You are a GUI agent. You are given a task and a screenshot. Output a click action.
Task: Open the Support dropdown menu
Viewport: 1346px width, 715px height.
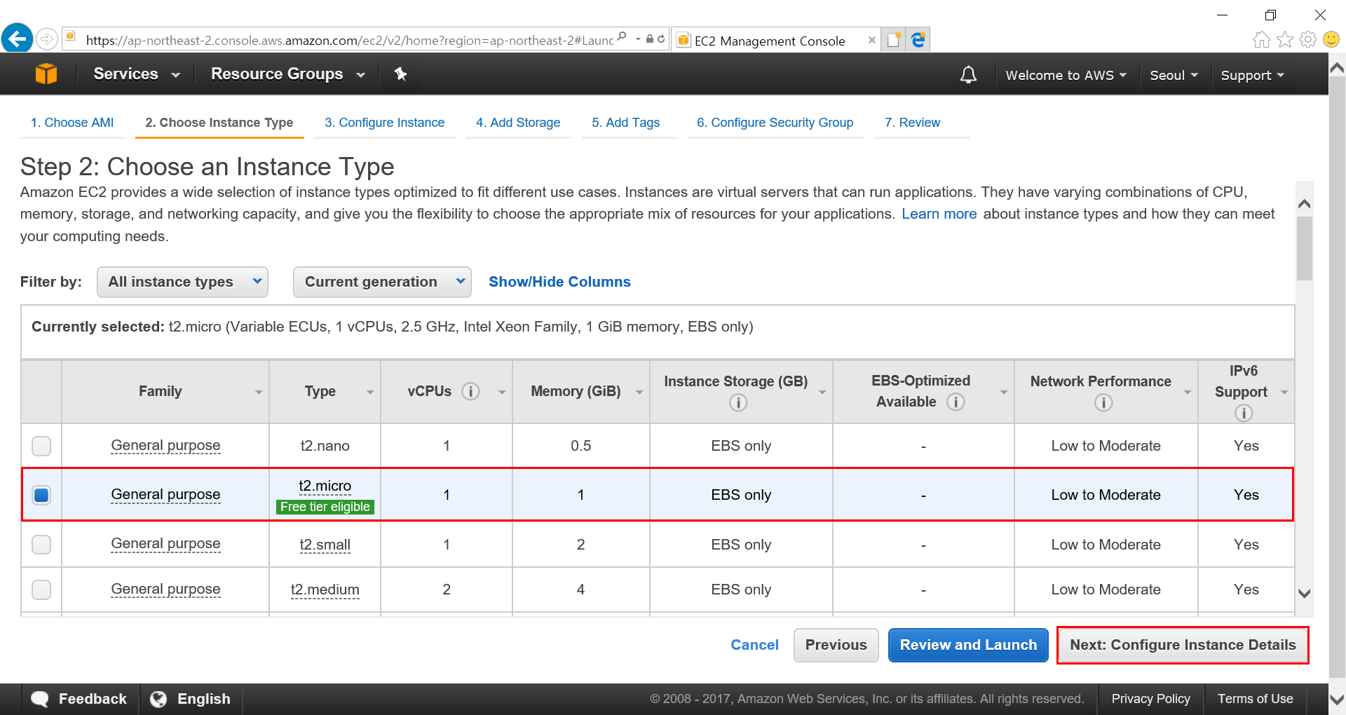(x=1252, y=75)
